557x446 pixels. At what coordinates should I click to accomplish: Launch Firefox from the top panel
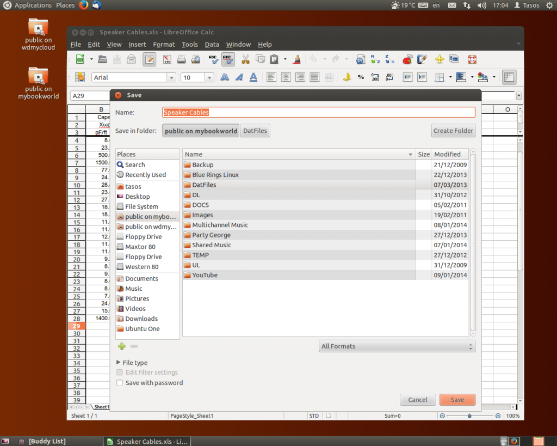(83, 5)
